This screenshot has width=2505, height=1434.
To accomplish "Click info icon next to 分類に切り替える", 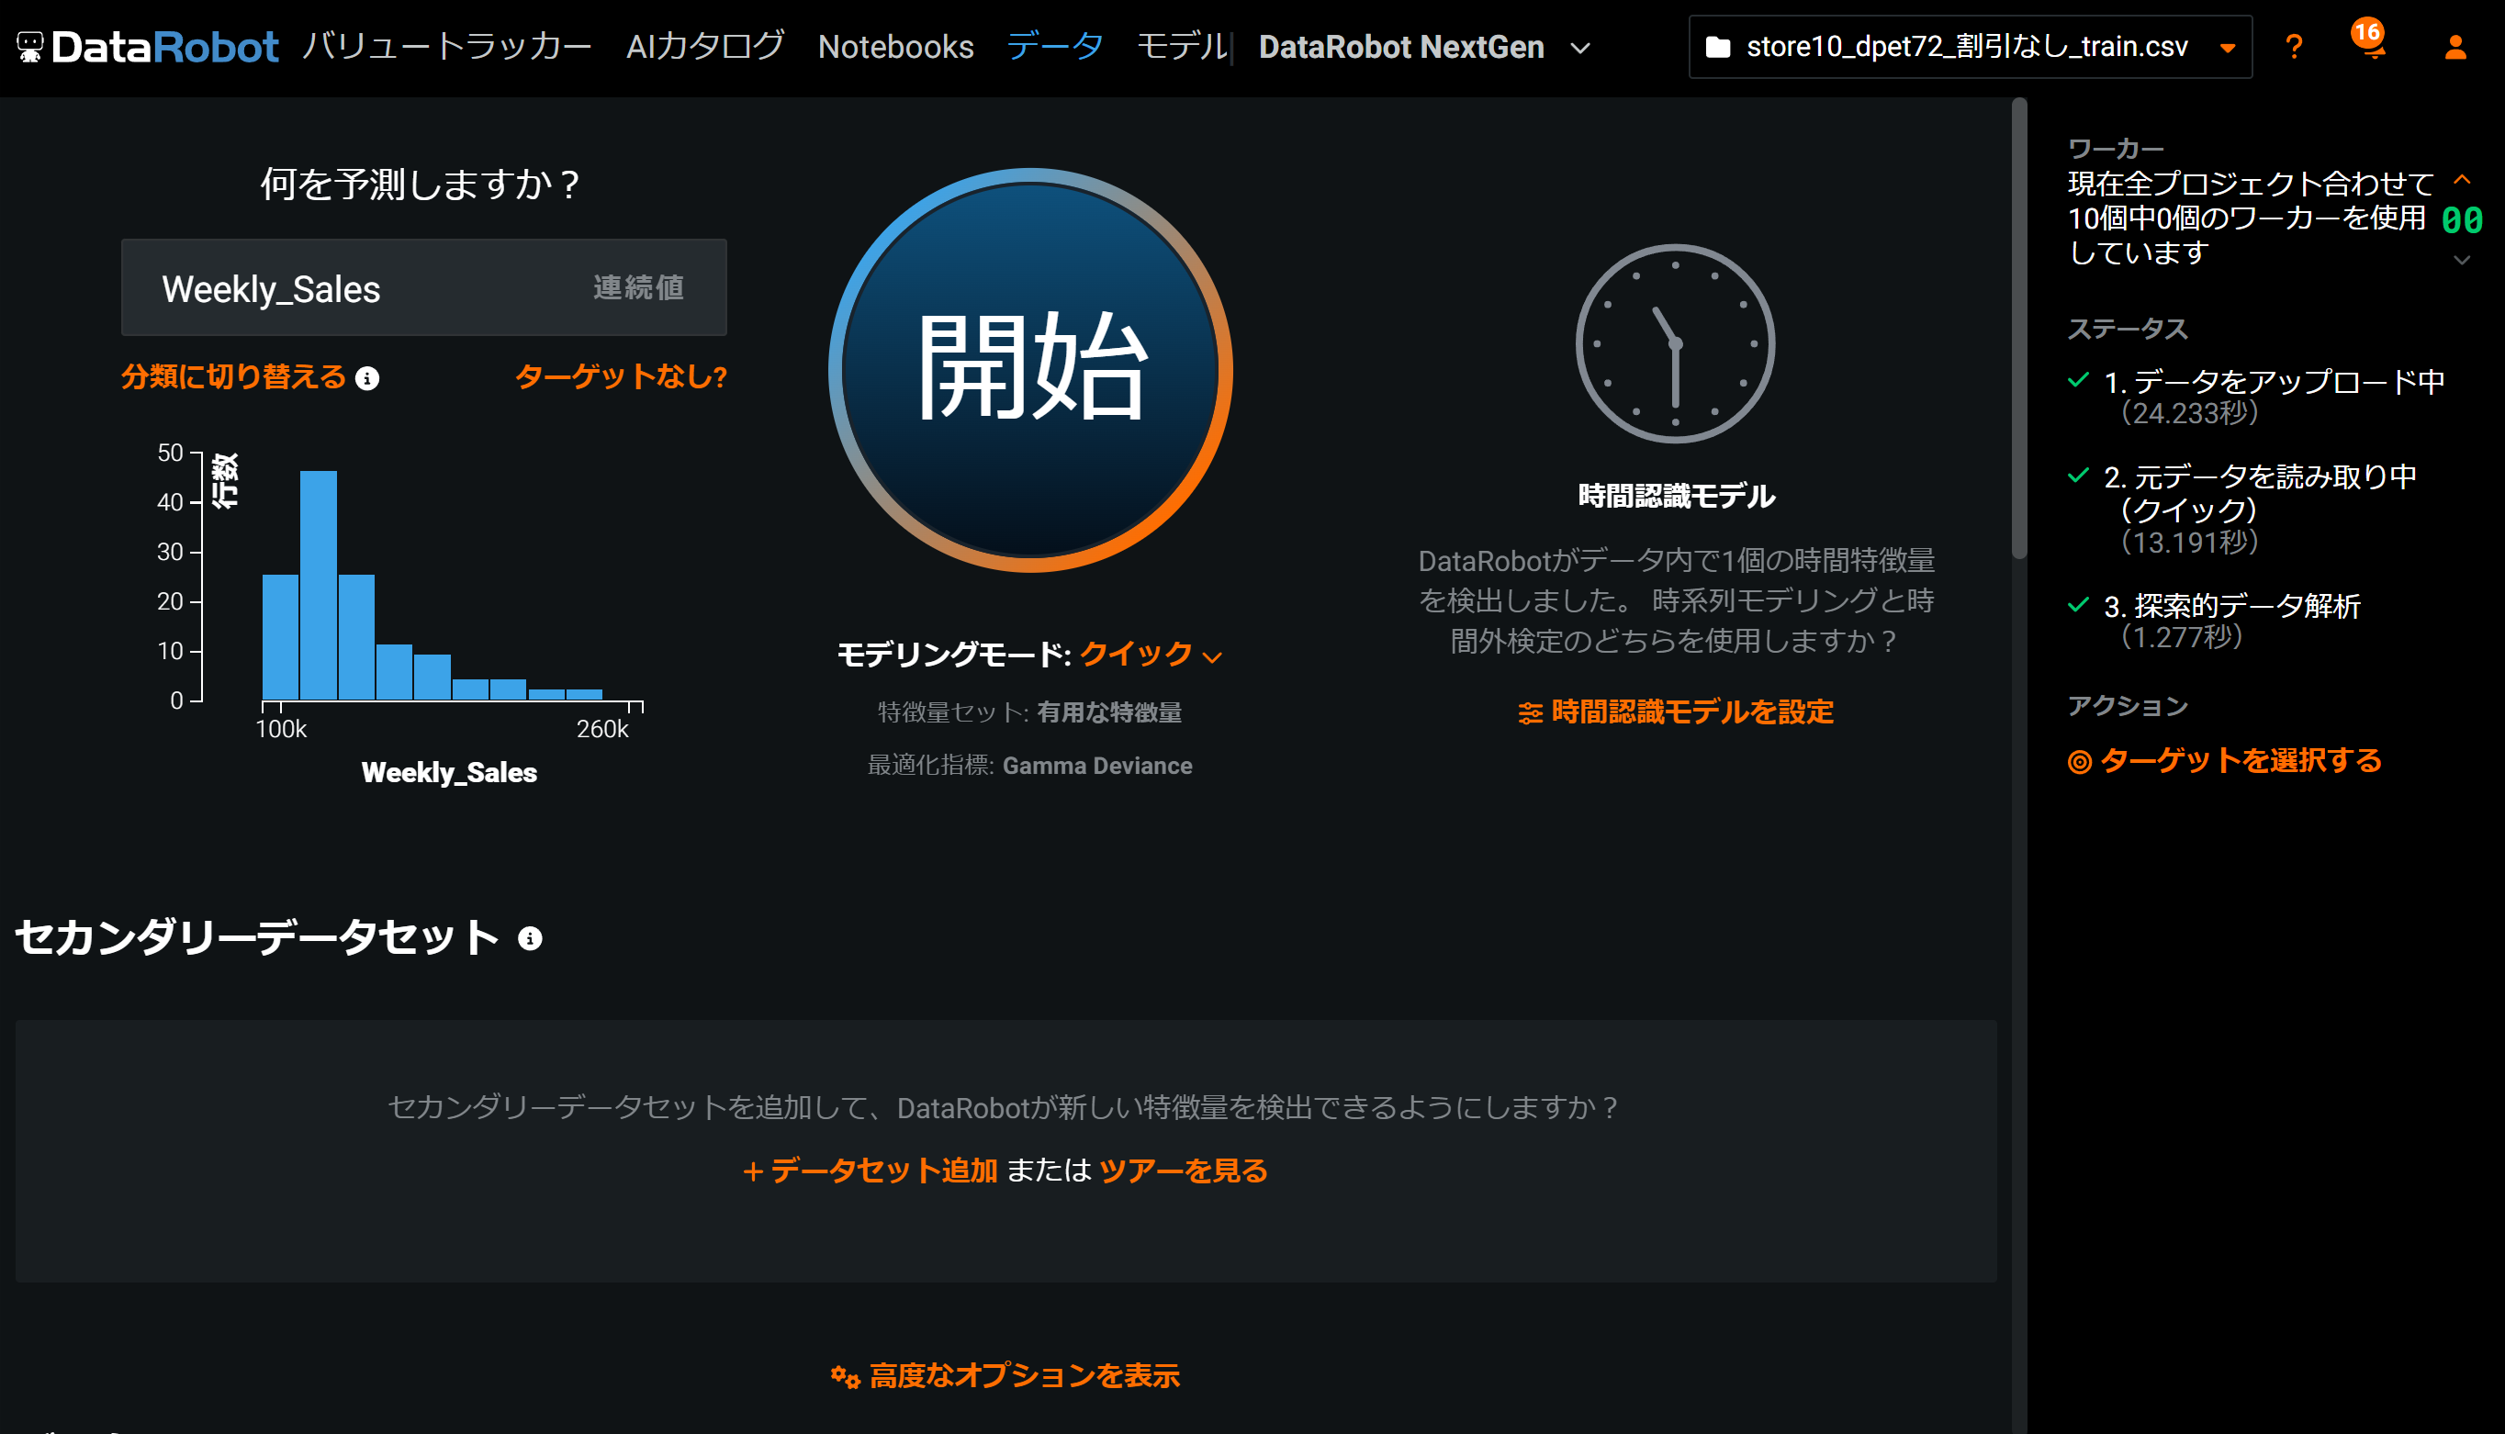I will 367,379.
